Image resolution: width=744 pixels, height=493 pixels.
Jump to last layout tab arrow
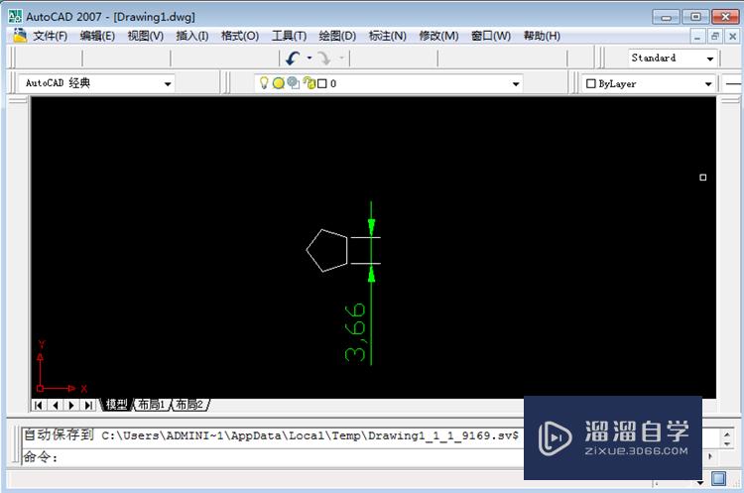point(88,406)
